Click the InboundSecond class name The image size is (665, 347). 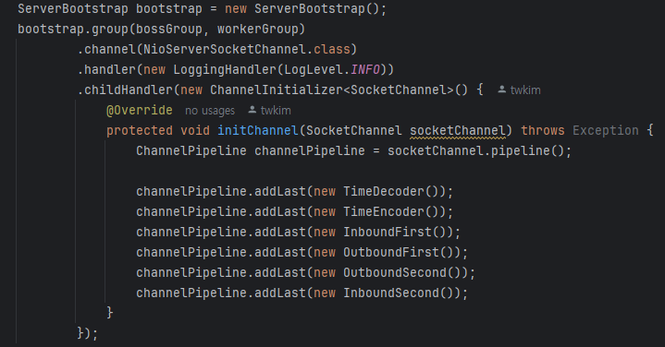(x=391, y=293)
